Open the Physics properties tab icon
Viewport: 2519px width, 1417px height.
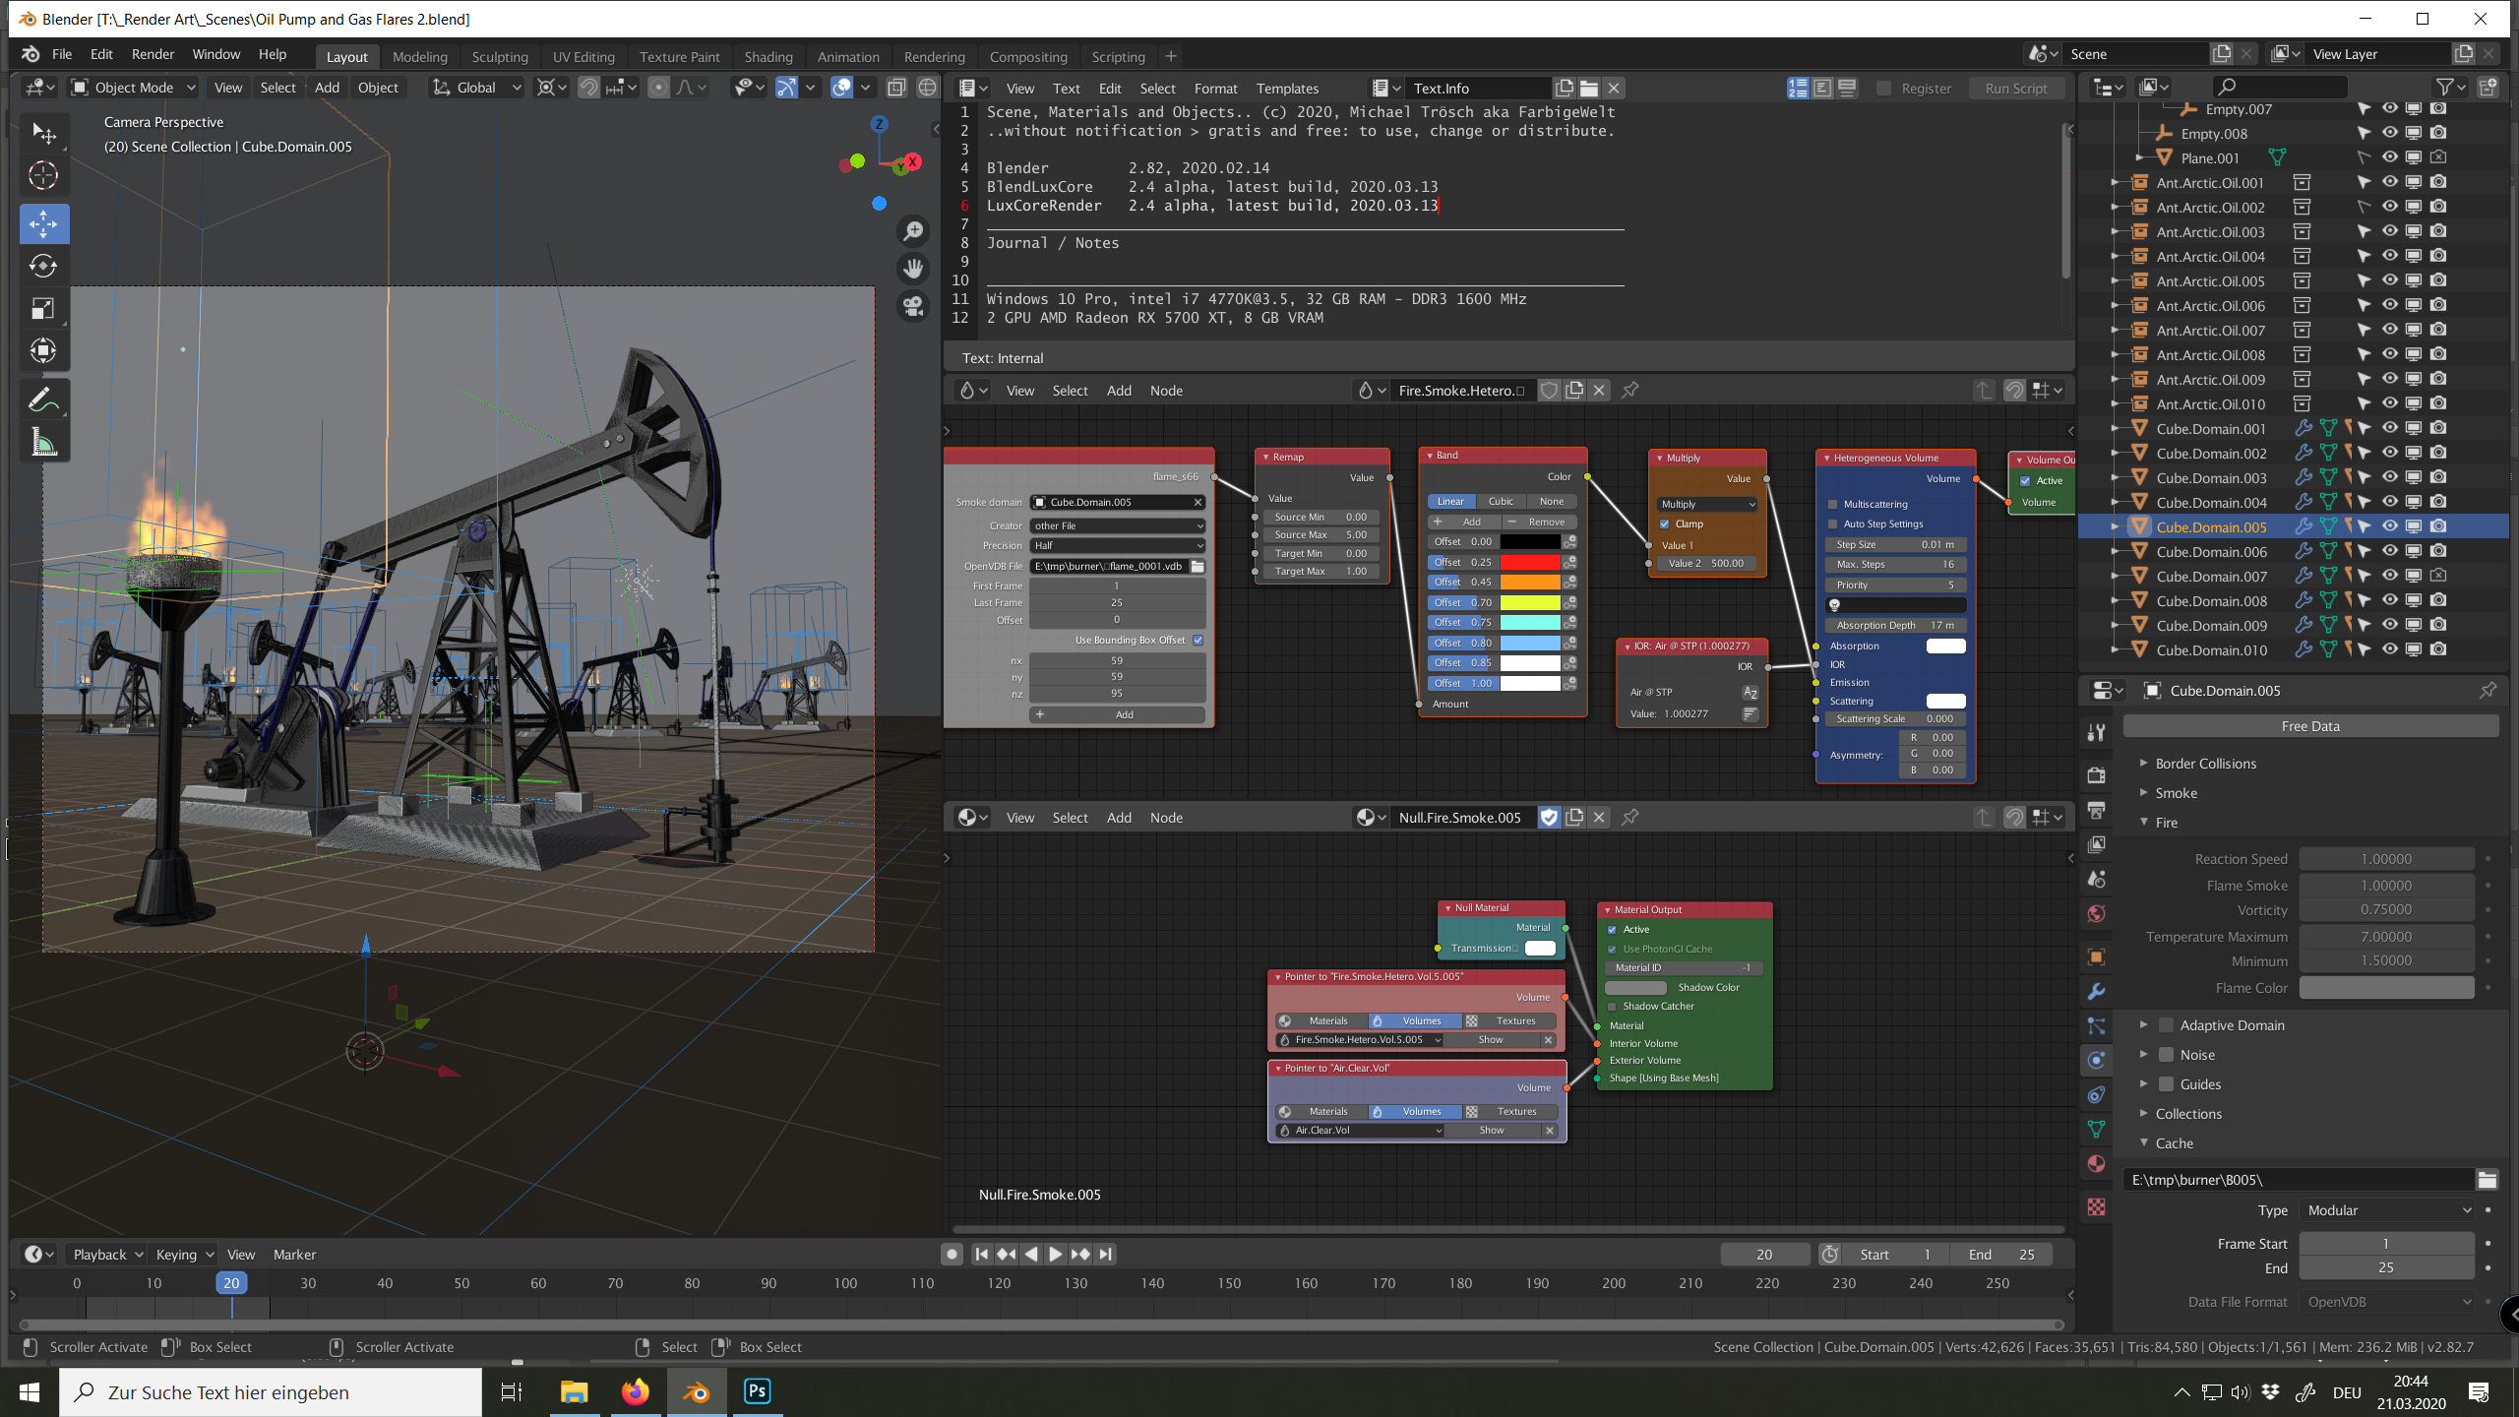pos(2097,1060)
